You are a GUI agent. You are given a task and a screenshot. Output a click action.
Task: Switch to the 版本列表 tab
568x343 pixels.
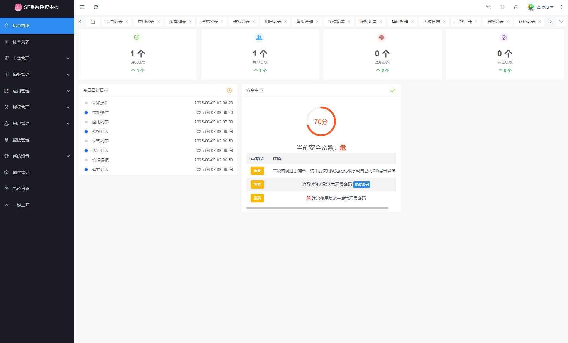point(177,21)
